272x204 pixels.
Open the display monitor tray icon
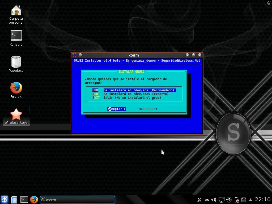tap(221, 200)
